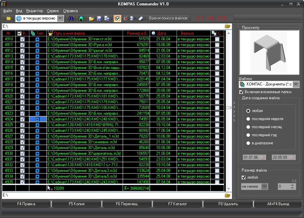Click the toolbar icon between red cross and eraser
The image size is (304, 218).
click(x=133, y=19)
